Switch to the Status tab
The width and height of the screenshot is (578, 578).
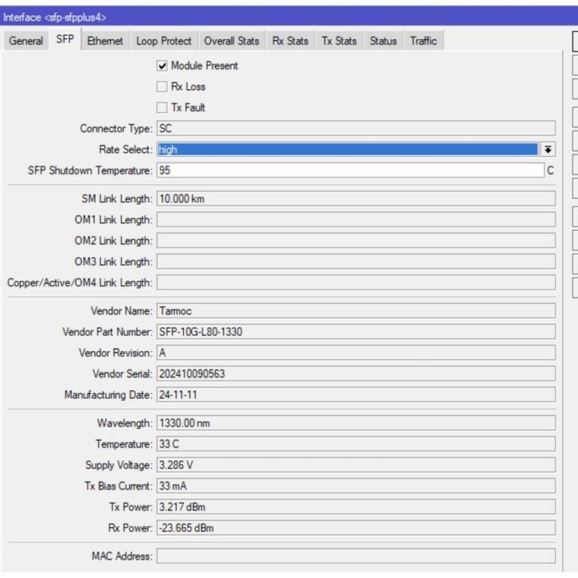click(383, 41)
